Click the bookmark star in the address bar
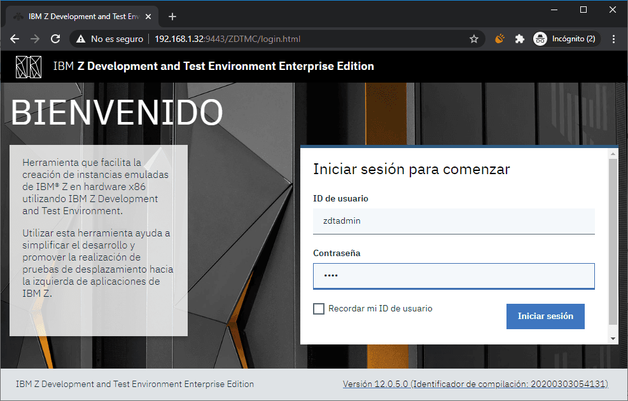The width and height of the screenshot is (628, 401). tap(473, 39)
